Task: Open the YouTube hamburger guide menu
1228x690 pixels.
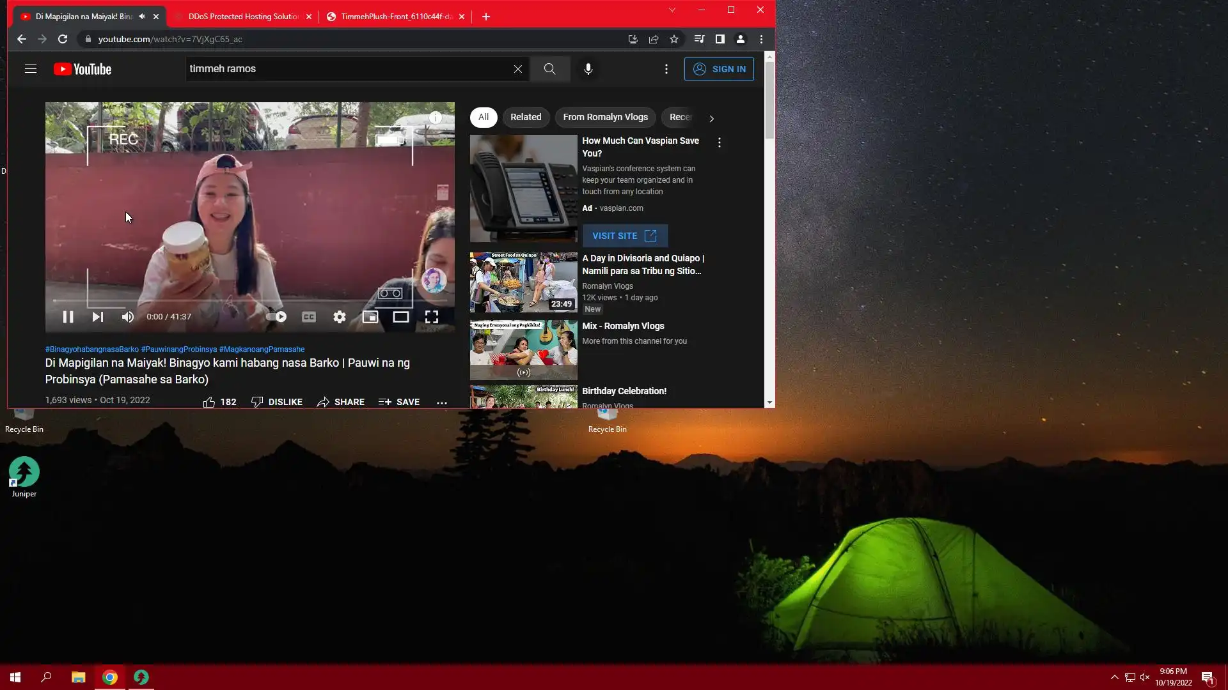Action: [31, 69]
